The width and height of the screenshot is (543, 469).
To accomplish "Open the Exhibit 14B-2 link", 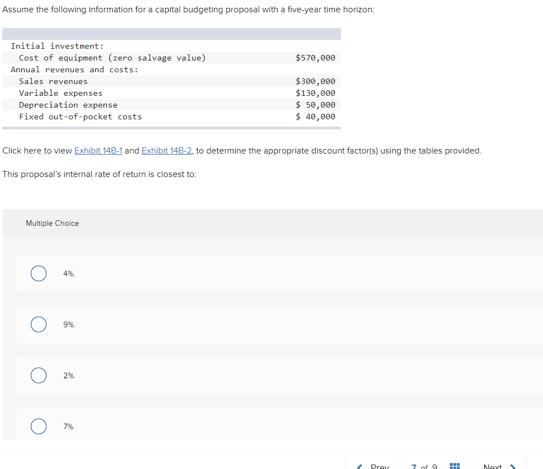I will (167, 151).
